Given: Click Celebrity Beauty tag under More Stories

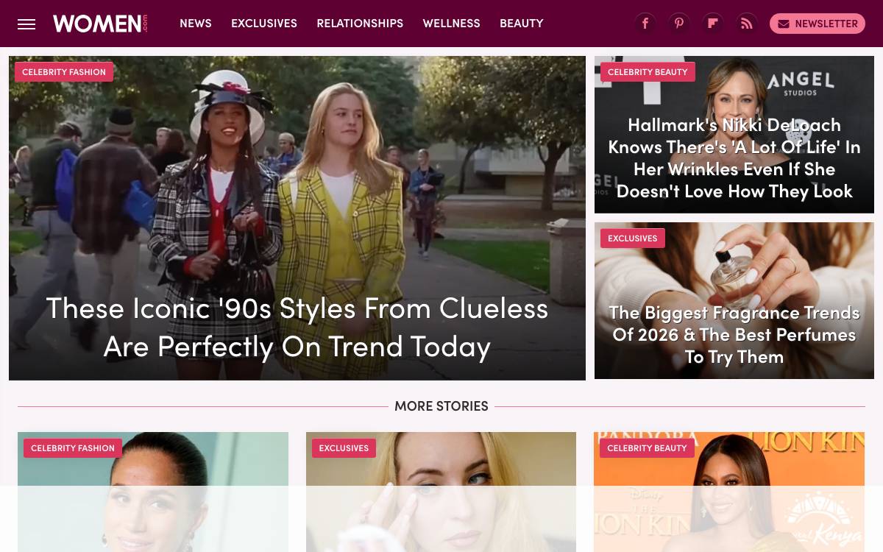Looking at the screenshot, I should [x=647, y=447].
